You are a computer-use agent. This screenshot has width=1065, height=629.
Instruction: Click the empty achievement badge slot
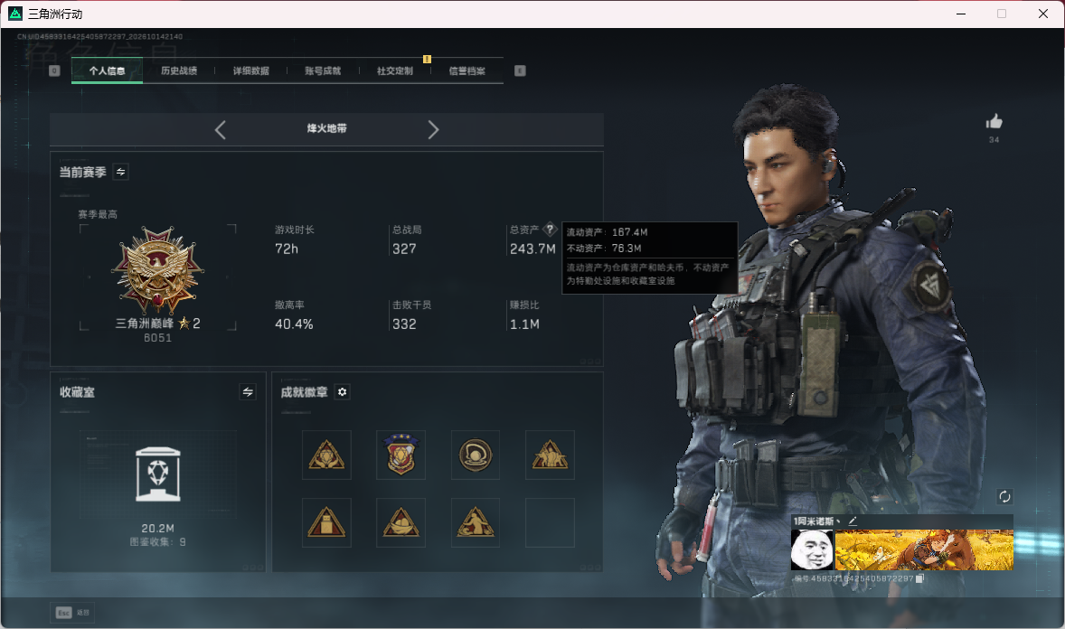click(551, 523)
